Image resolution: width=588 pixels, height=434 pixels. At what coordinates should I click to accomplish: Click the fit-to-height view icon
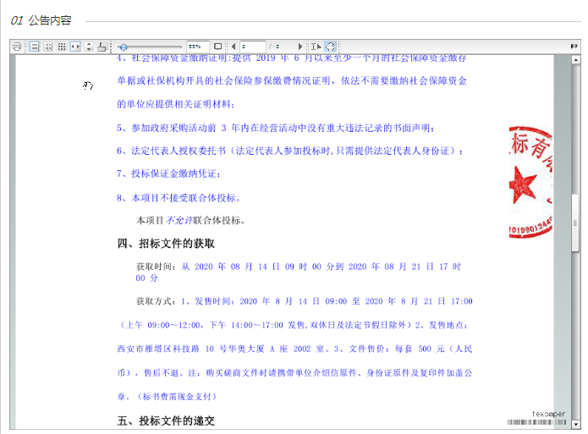[89, 47]
